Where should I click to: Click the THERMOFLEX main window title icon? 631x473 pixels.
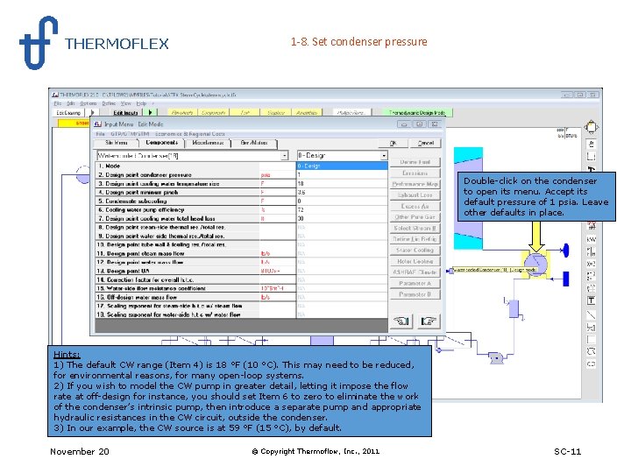click(55, 95)
